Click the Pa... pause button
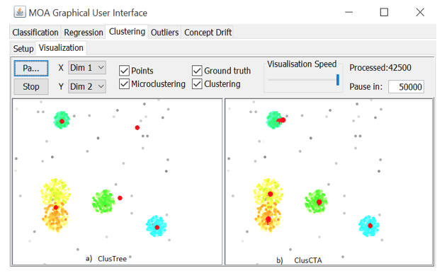Viewport: 442px width, 273px height. pyautogui.click(x=31, y=68)
